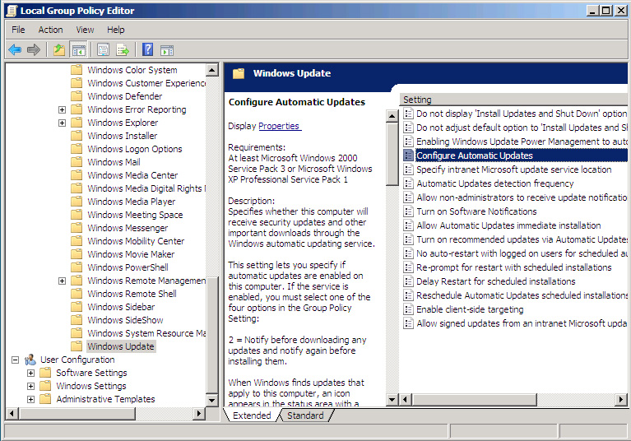Click description pane scroll down arrow
The height and width of the screenshot is (441, 631).
(x=392, y=400)
